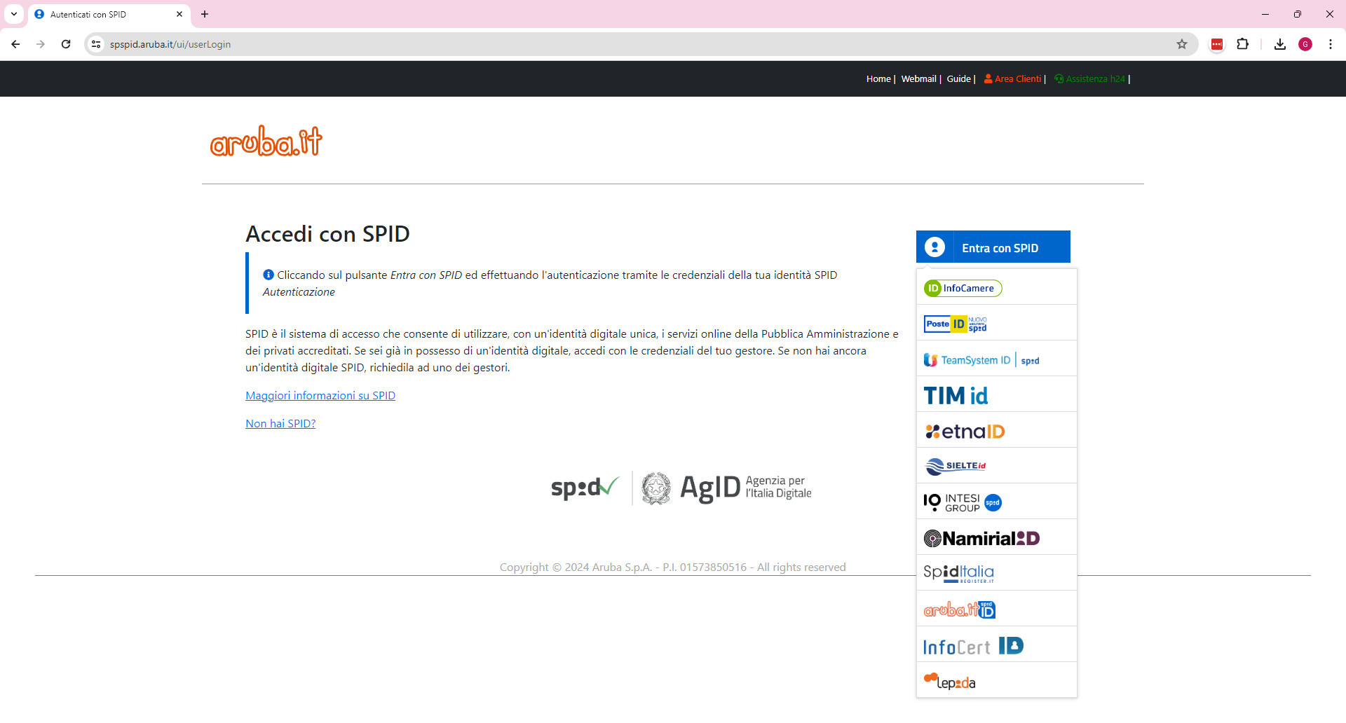
Task: Choose the Intesi Group provider logo
Action: coord(963,502)
